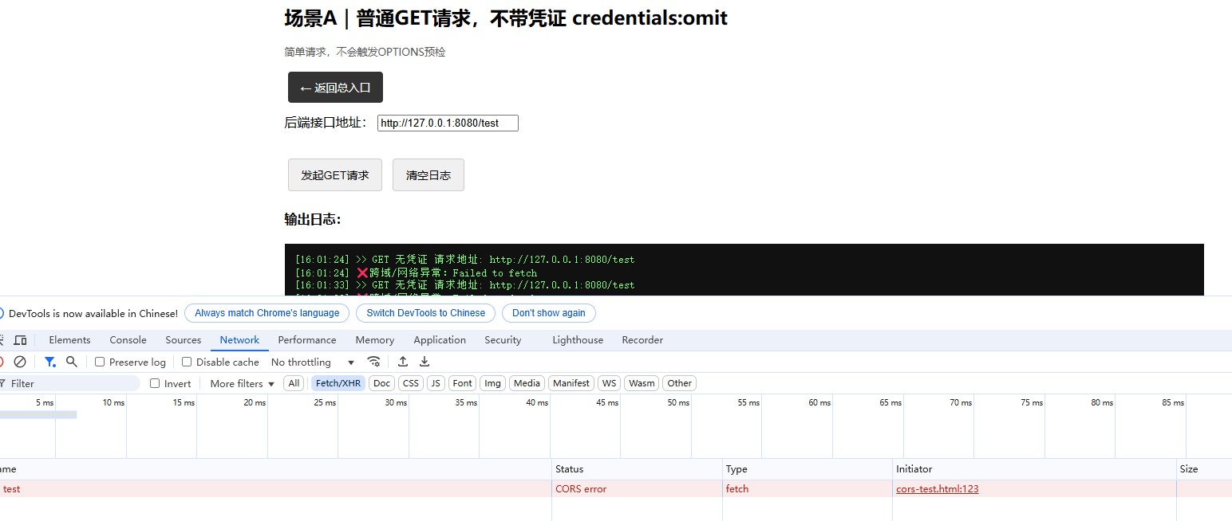
Task: Open network conditions Wi-Fi icon
Action: (373, 362)
